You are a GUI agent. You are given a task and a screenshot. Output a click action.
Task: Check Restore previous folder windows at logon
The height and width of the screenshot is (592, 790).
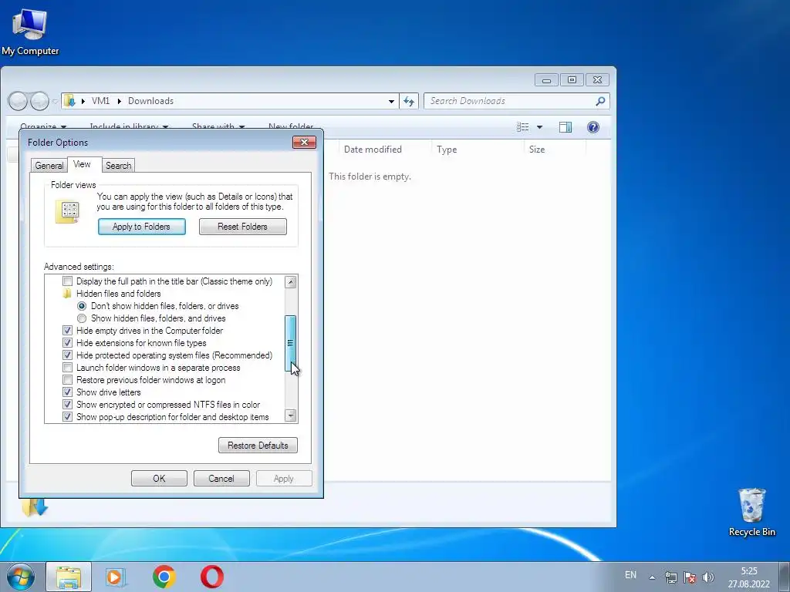tap(68, 380)
